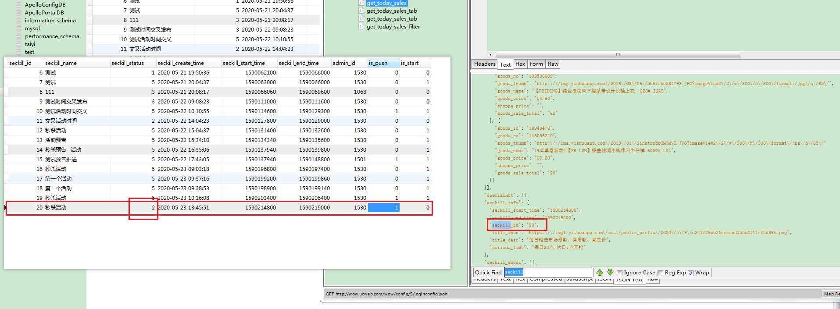Click the ApolloConfigDB database icon
This screenshot has width=840, height=309.
19,5
